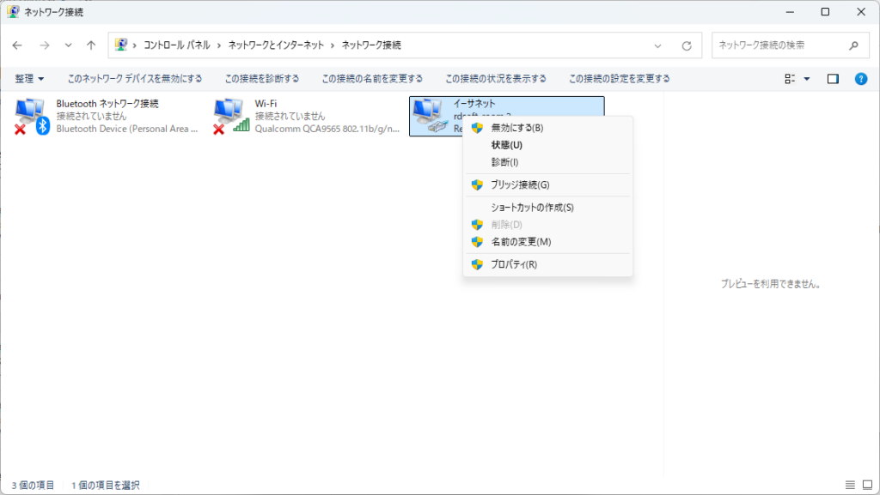This screenshot has width=880, height=495.
Task: Go back using the back arrow
Action: (x=18, y=45)
